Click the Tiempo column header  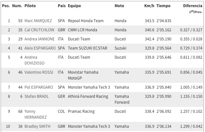click(x=164, y=6)
